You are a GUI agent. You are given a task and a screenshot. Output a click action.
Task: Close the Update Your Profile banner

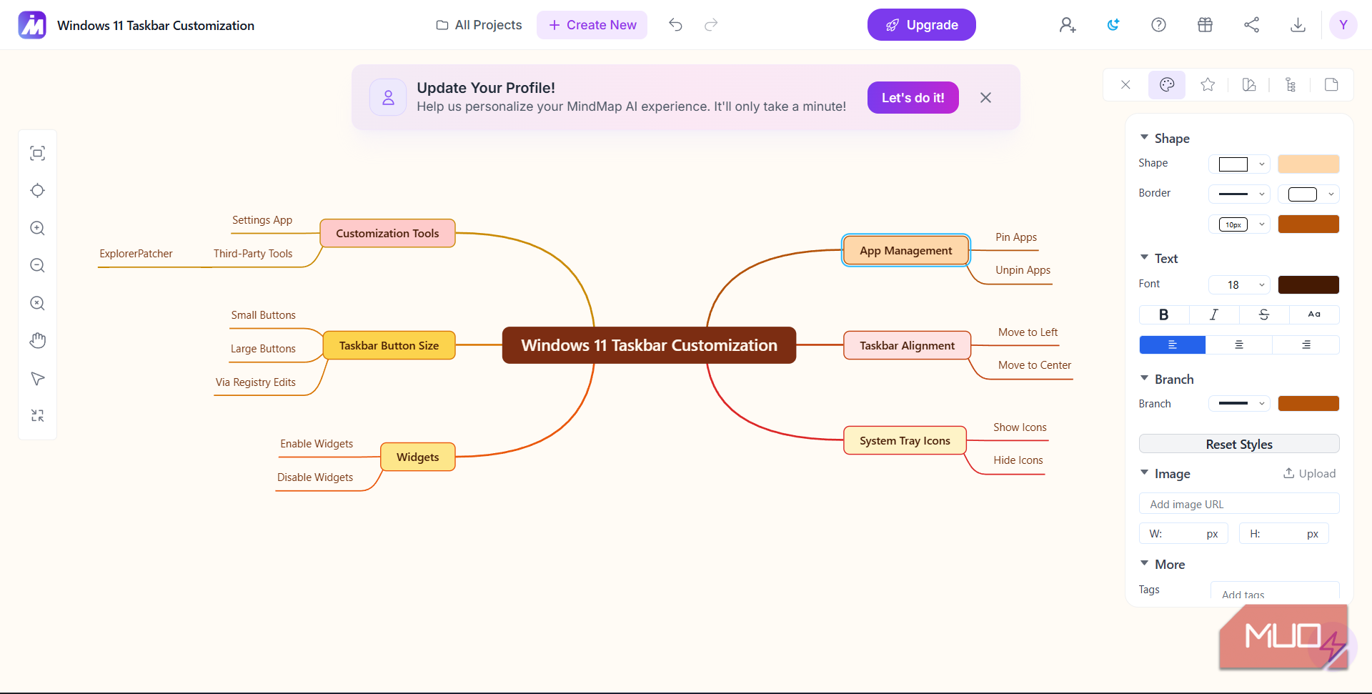click(986, 98)
